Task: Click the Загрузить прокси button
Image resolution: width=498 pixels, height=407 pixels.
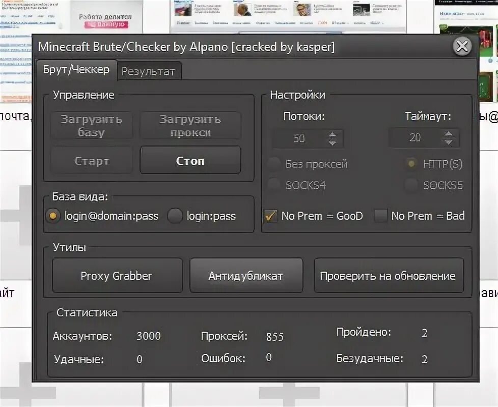Action: click(190, 126)
